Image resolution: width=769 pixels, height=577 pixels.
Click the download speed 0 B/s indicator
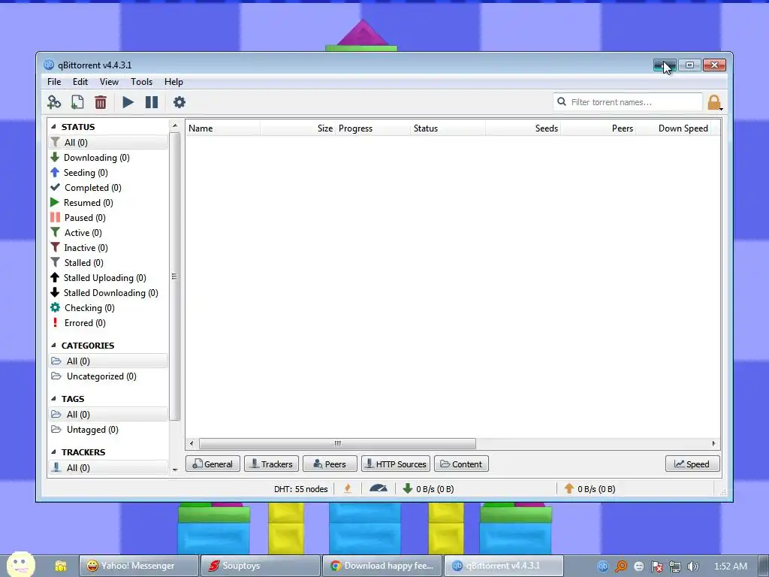coord(428,488)
